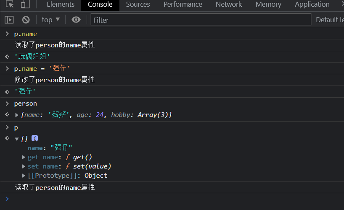Go to the Memory tab
This screenshot has width=344, height=210.
(268, 5)
